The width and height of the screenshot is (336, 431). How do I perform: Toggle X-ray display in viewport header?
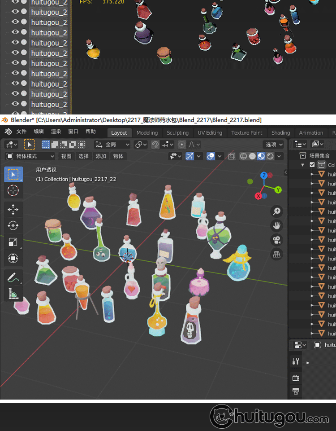coord(232,156)
